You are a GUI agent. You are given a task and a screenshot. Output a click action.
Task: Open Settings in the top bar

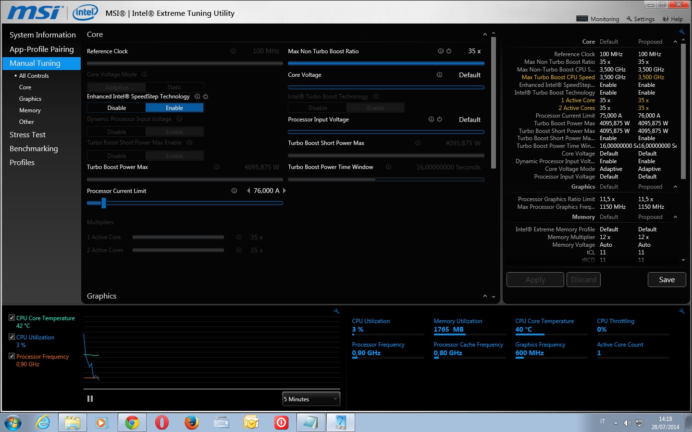[641, 19]
